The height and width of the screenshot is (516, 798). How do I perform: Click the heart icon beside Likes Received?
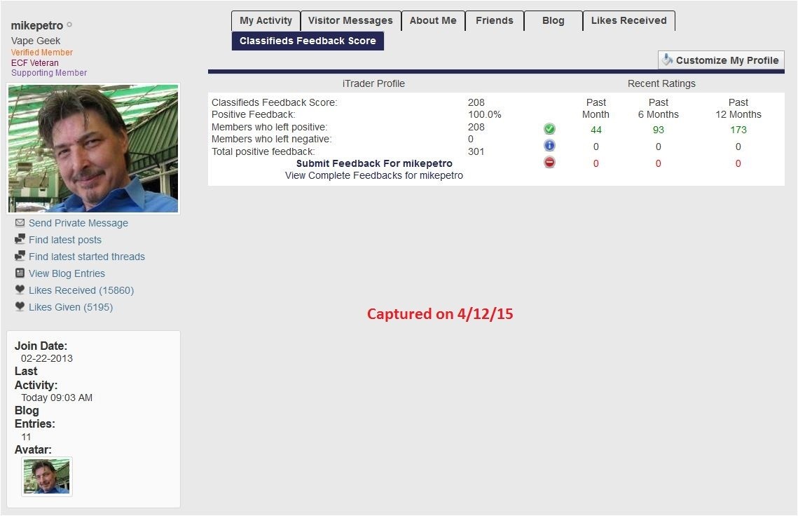tap(20, 290)
